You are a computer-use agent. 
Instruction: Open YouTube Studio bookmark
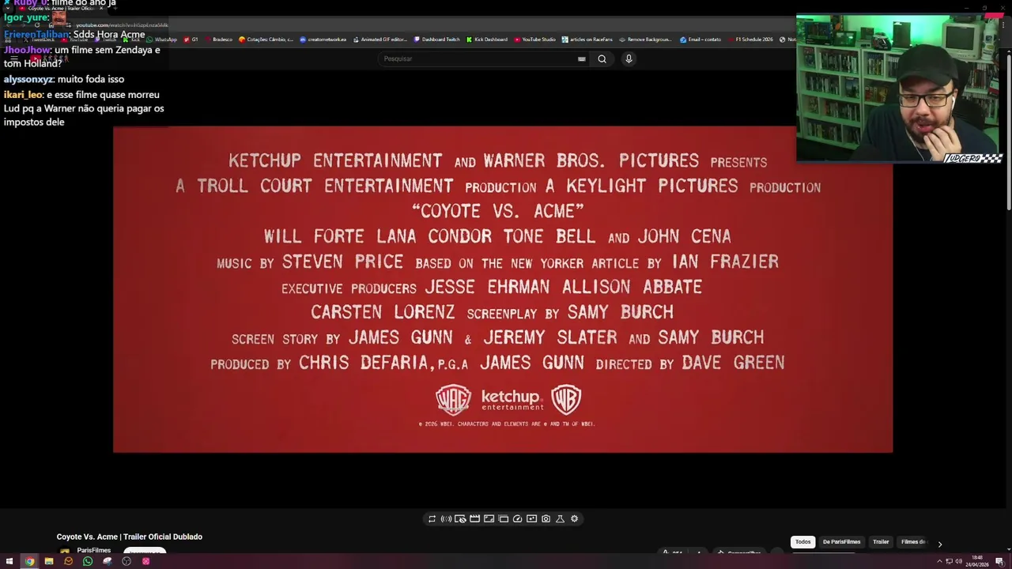tap(535, 40)
